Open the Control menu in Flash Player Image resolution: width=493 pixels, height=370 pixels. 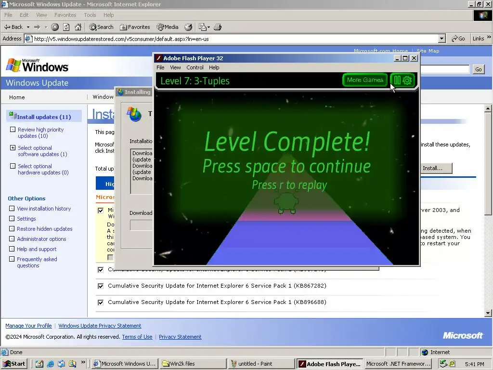tap(195, 67)
